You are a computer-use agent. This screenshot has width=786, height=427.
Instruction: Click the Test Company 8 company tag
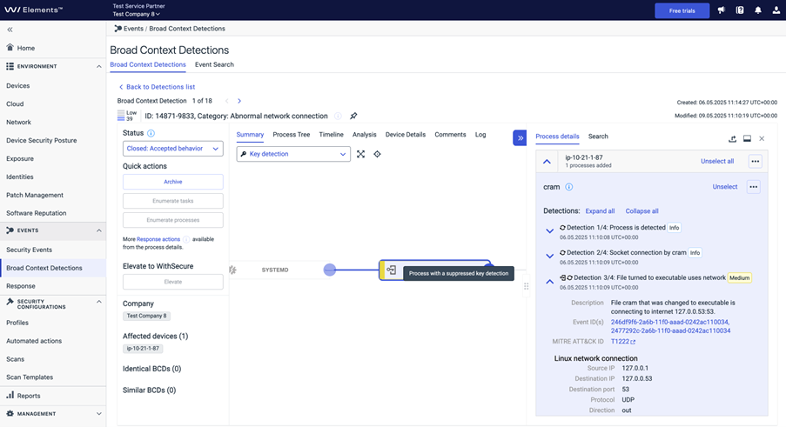146,316
